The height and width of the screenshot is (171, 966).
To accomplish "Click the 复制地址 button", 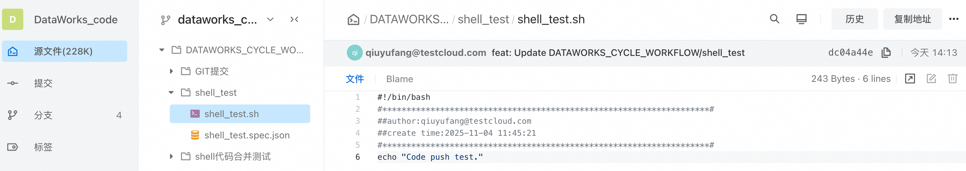I will (x=912, y=19).
